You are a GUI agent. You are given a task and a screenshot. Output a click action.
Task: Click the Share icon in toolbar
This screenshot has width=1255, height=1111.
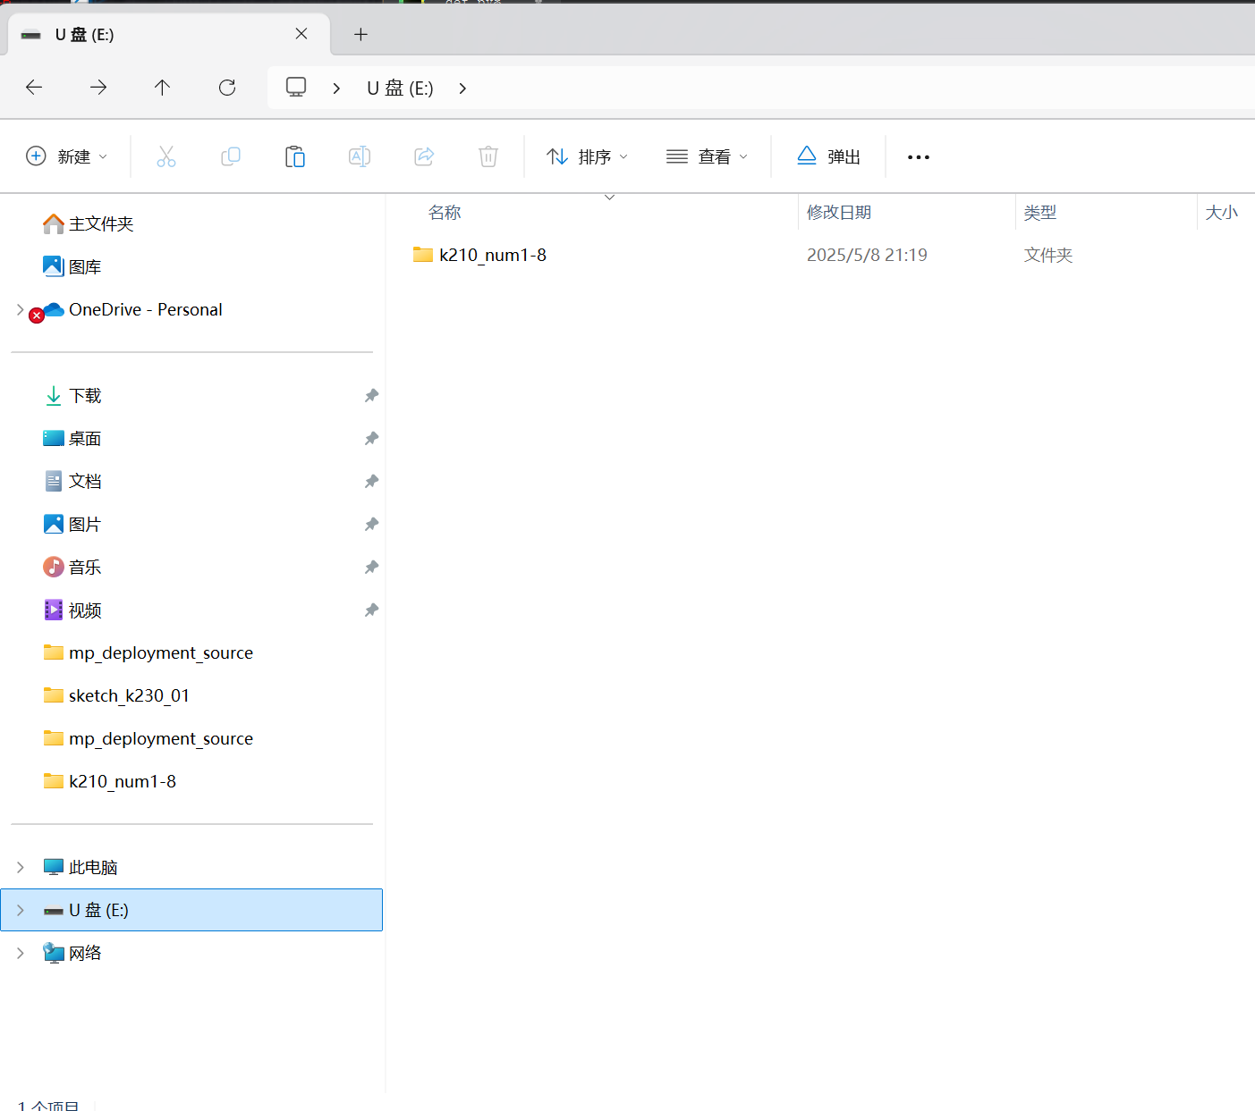(424, 156)
